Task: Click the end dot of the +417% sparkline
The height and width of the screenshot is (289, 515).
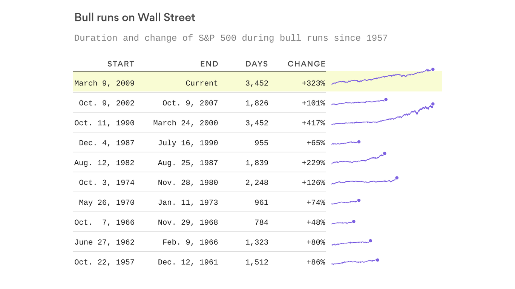Action: [x=433, y=104]
